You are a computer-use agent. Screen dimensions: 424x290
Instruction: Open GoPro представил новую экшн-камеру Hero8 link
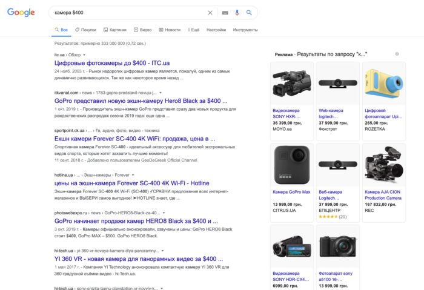click(141, 101)
